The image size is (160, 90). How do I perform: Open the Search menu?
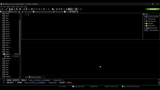[x=8, y=7]
